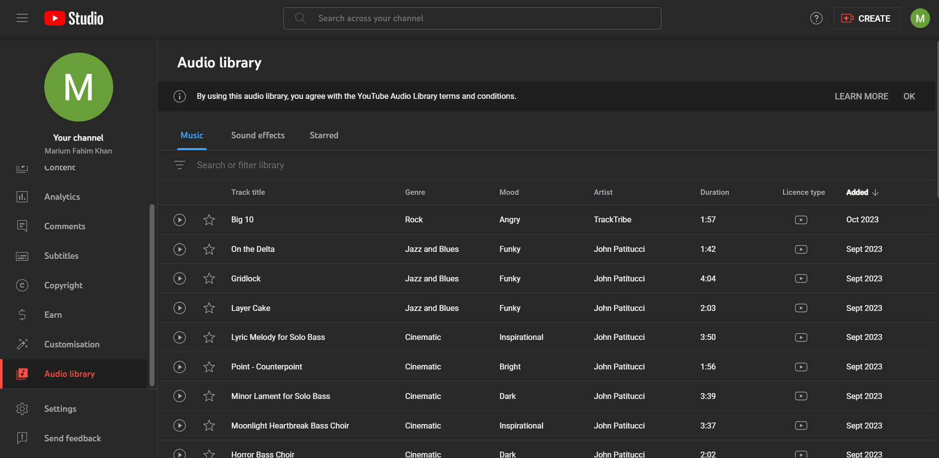Focus the Search across your channel field
Image resolution: width=939 pixels, height=458 pixels.
[472, 18]
